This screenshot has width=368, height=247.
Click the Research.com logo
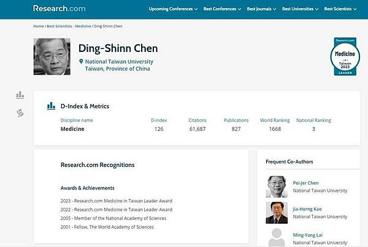tap(59, 9)
